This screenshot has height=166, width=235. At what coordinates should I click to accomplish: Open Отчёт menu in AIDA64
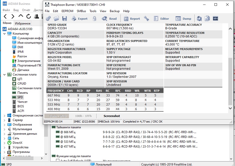(26, 10)
